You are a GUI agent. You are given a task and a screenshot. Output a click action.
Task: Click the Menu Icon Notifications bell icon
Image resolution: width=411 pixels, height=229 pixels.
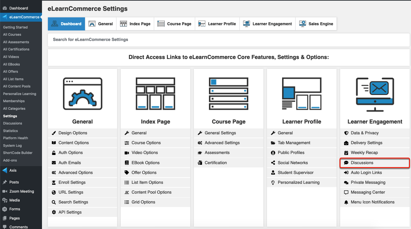tap(346, 202)
